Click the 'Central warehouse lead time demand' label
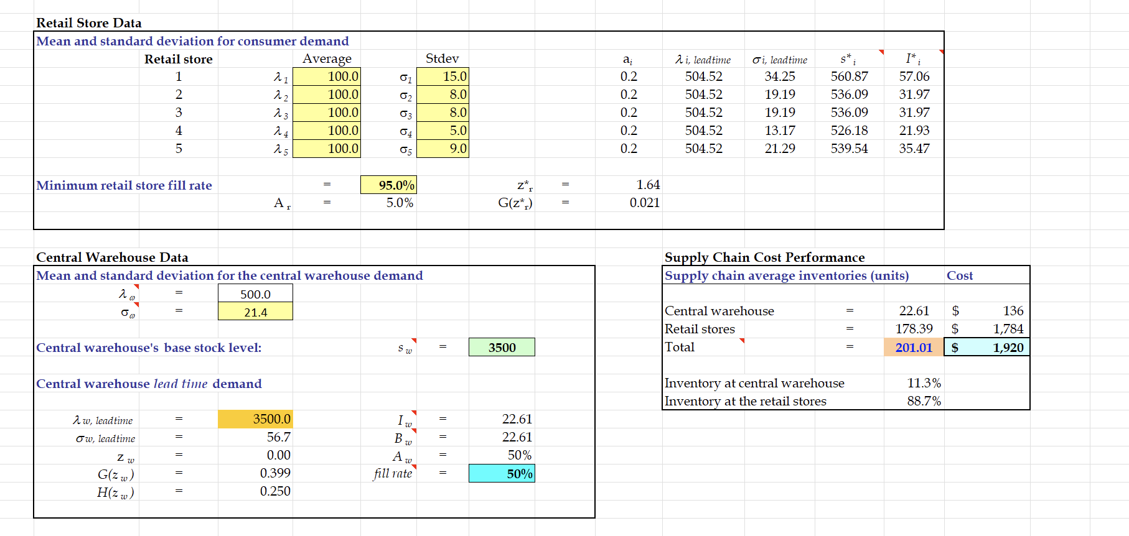The width and height of the screenshot is (1129, 536). [149, 384]
